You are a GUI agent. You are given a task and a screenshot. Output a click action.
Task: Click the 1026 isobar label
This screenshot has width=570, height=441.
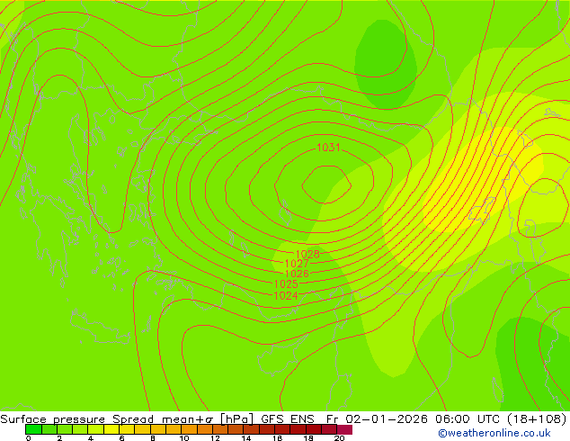tap(297, 274)
